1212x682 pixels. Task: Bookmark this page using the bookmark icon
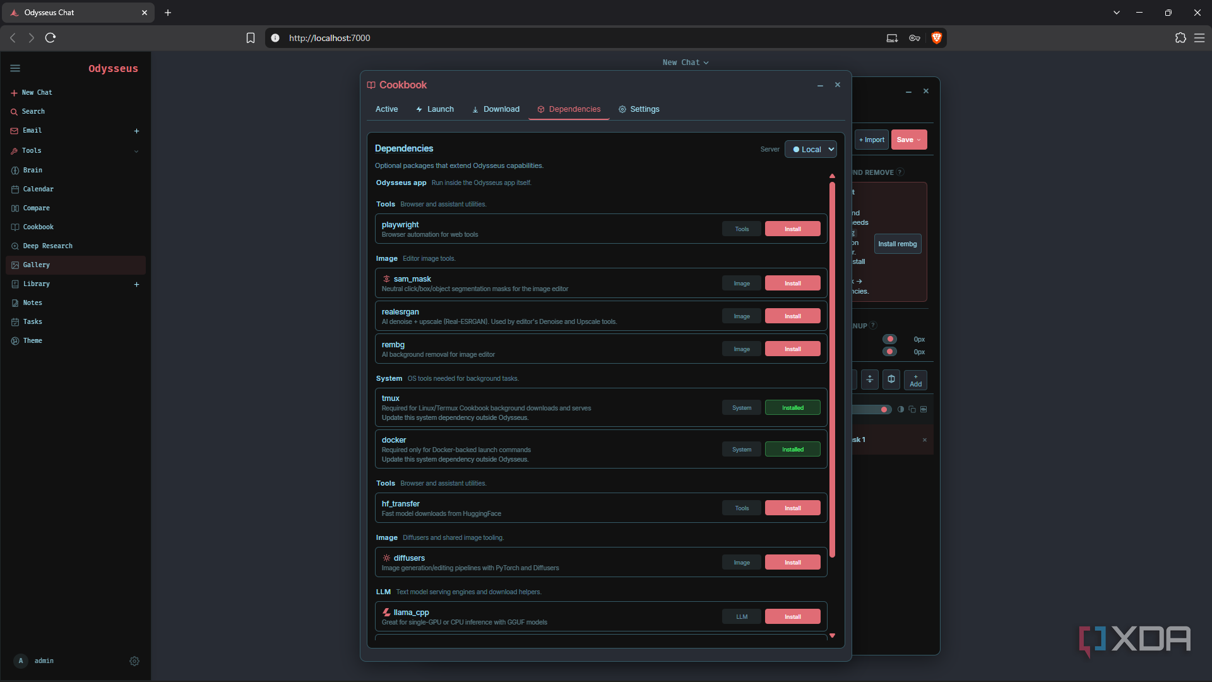coord(251,38)
